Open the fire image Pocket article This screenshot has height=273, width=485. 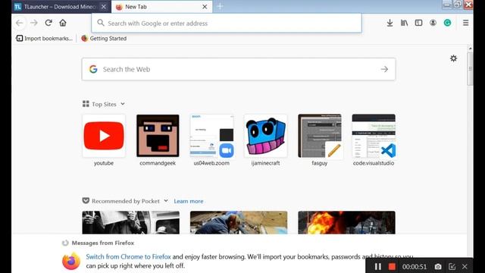click(x=346, y=222)
